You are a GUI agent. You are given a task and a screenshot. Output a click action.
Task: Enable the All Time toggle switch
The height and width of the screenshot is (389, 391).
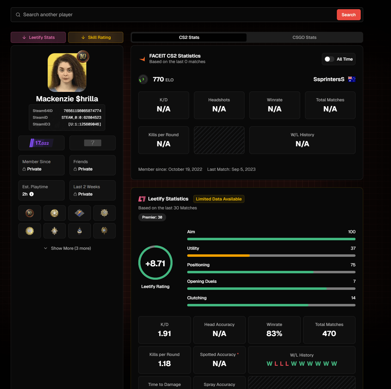329,59
